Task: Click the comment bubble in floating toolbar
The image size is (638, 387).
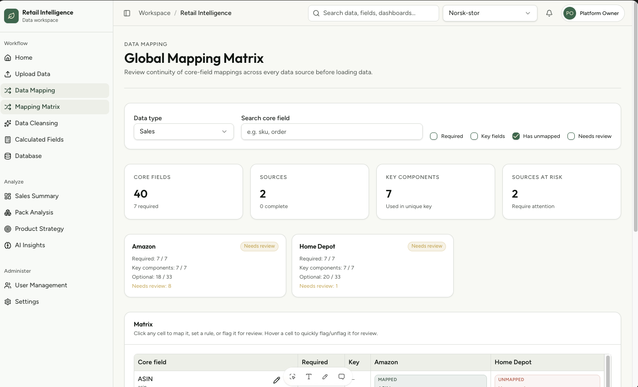Action: [341, 377]
